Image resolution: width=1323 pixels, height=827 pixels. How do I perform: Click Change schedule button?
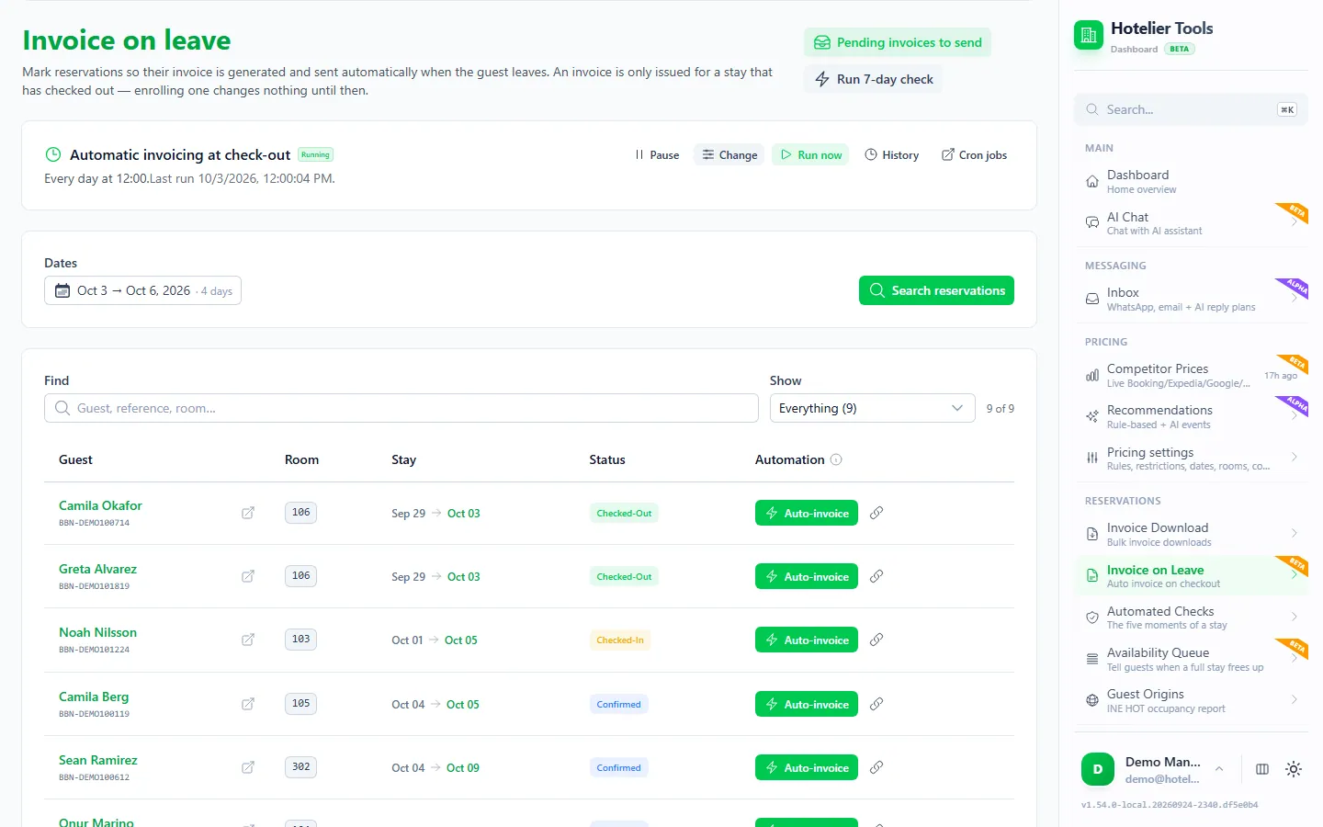[x=729, y=155]
